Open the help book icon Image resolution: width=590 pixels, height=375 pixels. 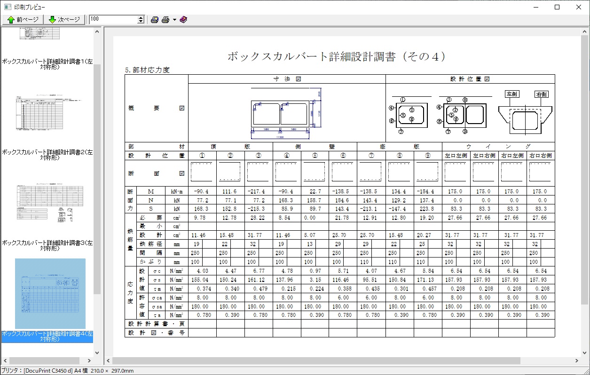point(183,20)
